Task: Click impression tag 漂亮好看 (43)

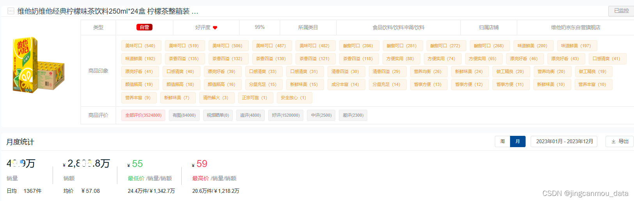Action: tap(566, 59)
